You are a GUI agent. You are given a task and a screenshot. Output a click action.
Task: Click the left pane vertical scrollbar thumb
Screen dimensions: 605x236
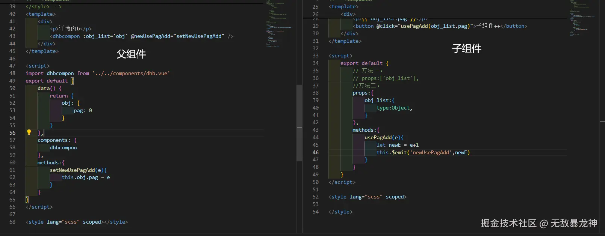299,123
